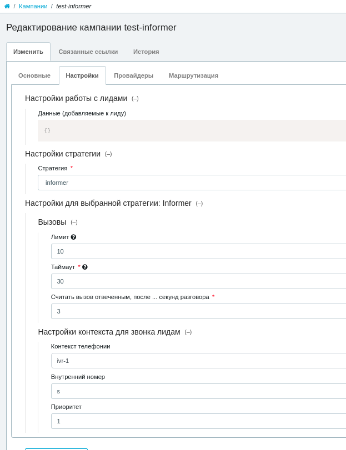Image resolution: width=346 pixels, height=450 pixels.
Task: Click the Данные JSON editor field
Action: 192,130
